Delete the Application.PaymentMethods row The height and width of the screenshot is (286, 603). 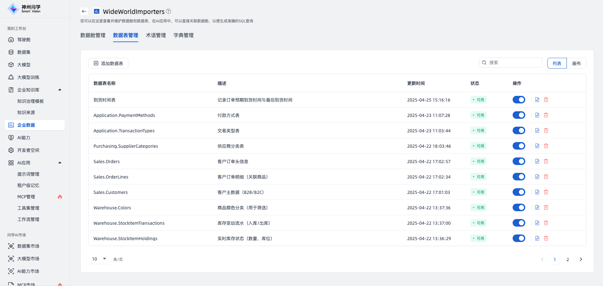pyautogui.click(x=546, y=115)
